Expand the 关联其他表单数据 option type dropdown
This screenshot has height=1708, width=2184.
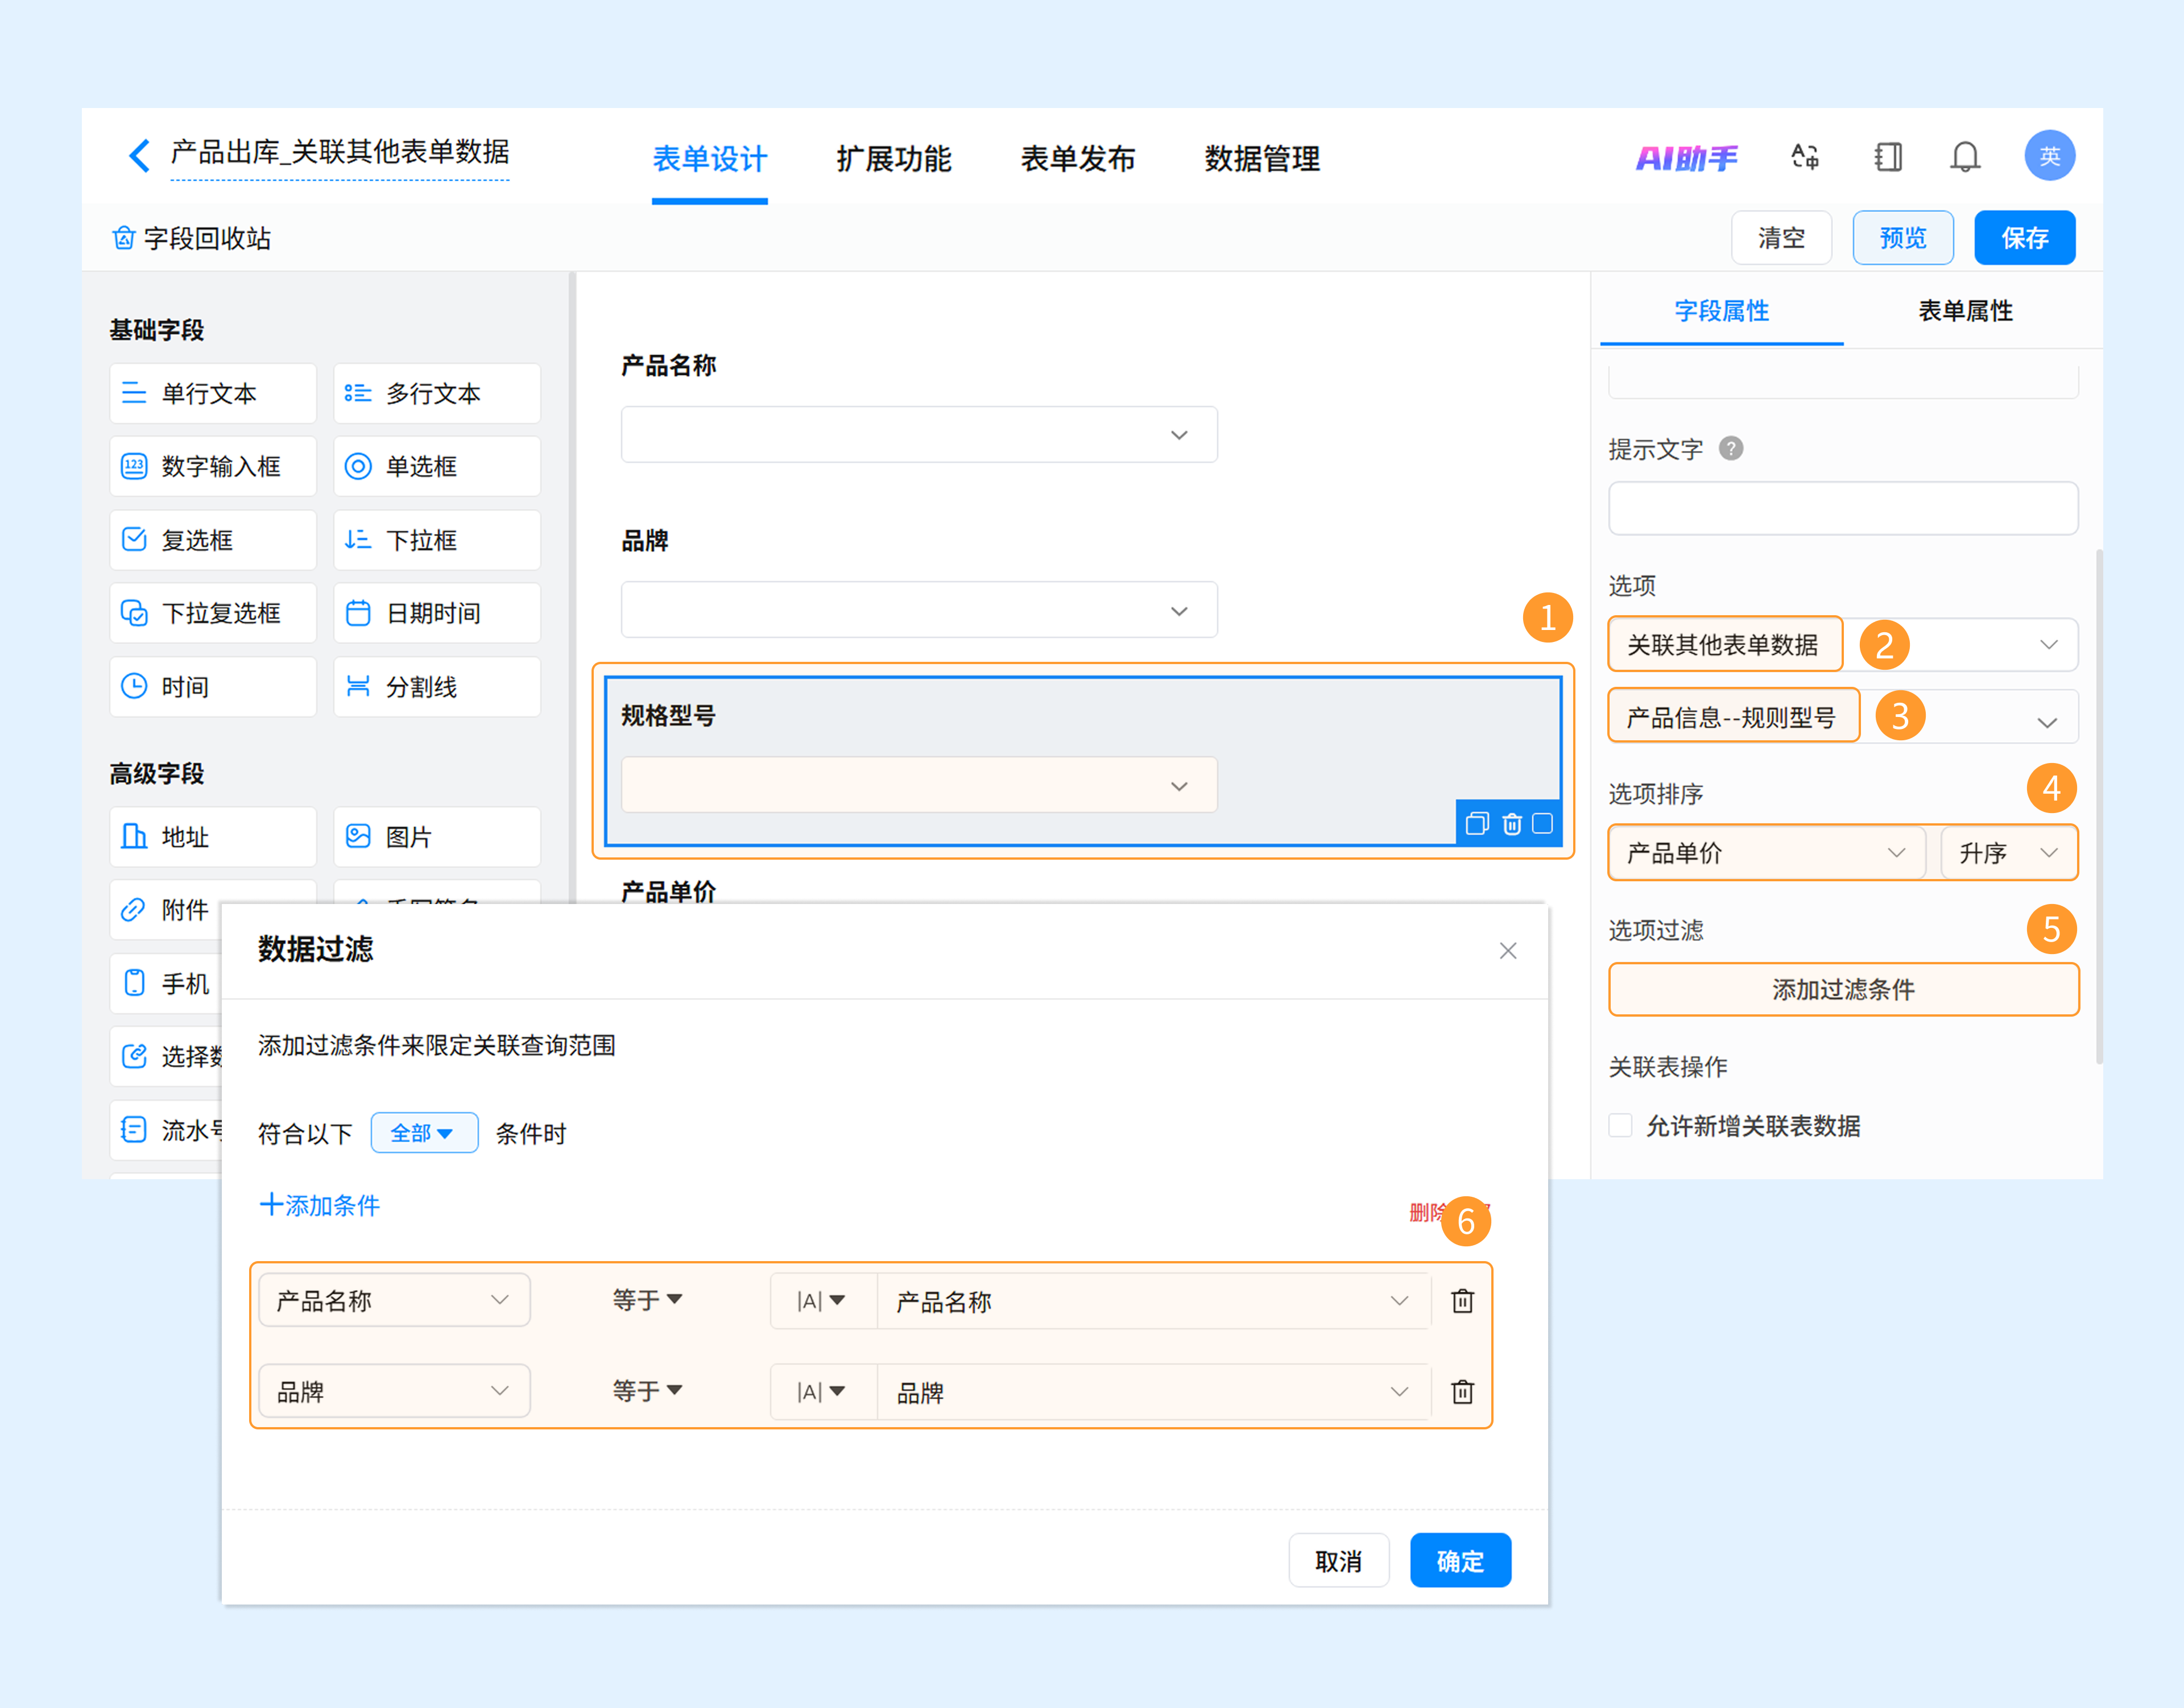point(2047,645)
